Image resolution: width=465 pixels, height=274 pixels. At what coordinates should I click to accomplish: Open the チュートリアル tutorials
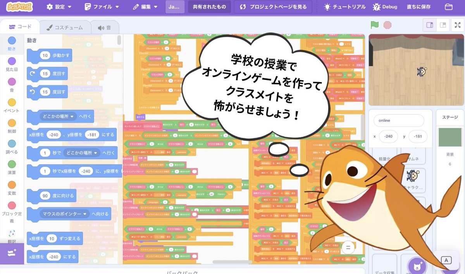pos(345,7)
